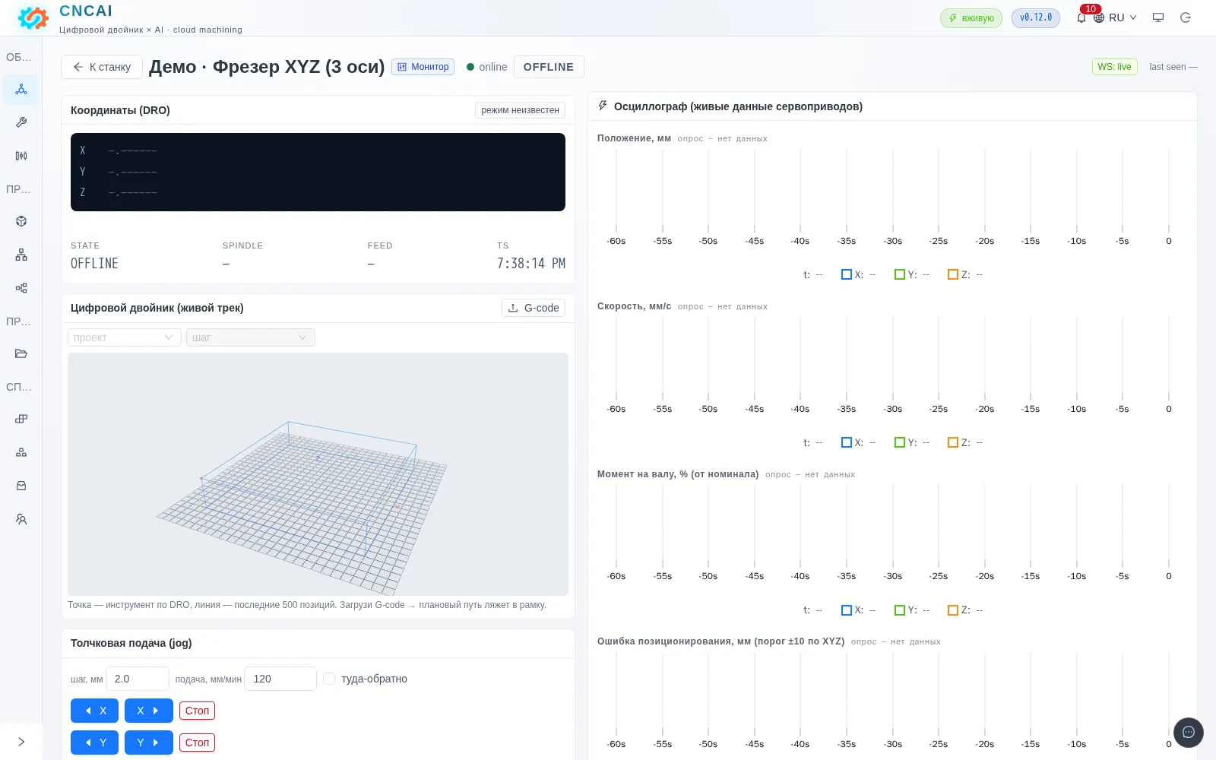Viewport: 1216px width, 760px height.
Task: Open the inbox tray sidebar icon
Action: tap(21, 486)
